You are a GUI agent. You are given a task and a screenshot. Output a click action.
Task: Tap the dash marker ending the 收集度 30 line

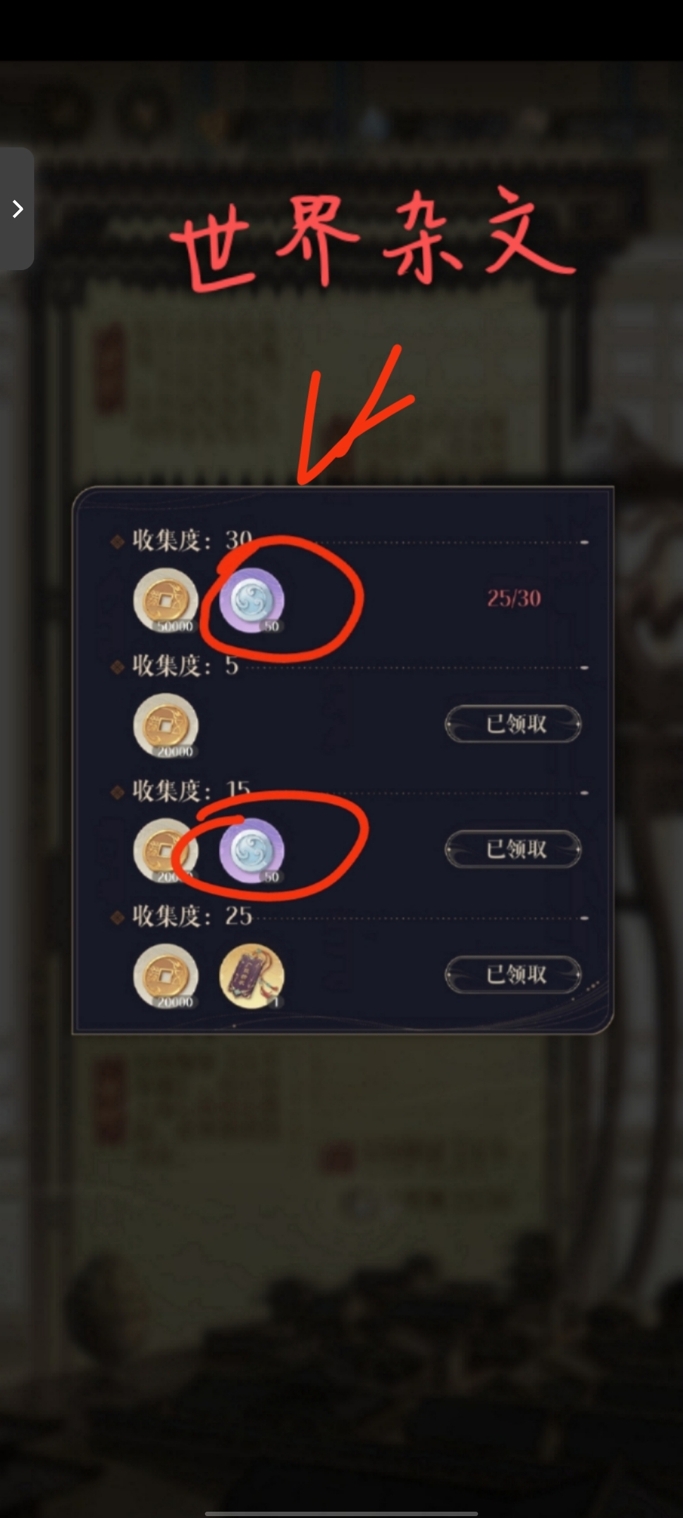pyautogui.click(x=584, y=543)
